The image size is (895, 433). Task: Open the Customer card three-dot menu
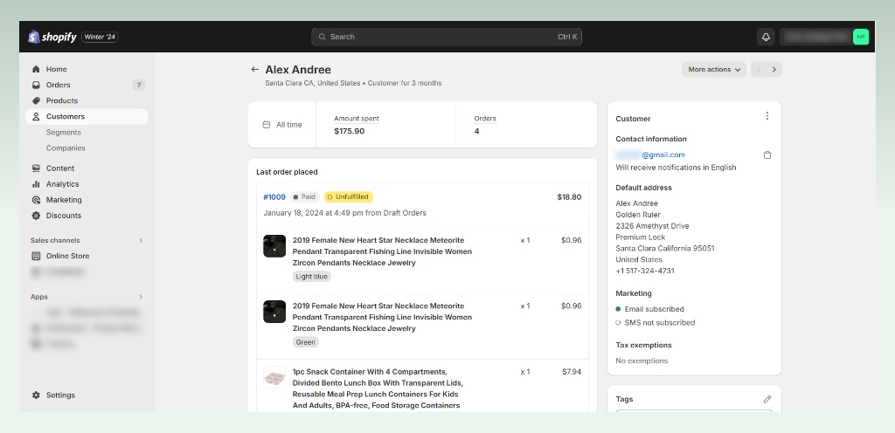click(x=767, y=115)
